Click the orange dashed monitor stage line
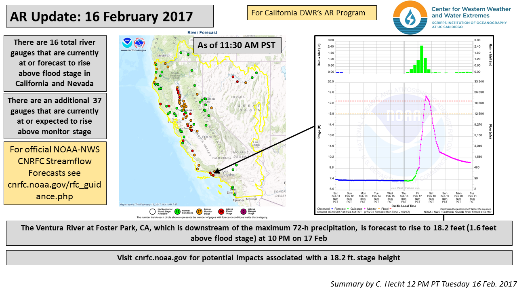The width and height of the screenshot is (517, 291). click(x=364, y=114)
